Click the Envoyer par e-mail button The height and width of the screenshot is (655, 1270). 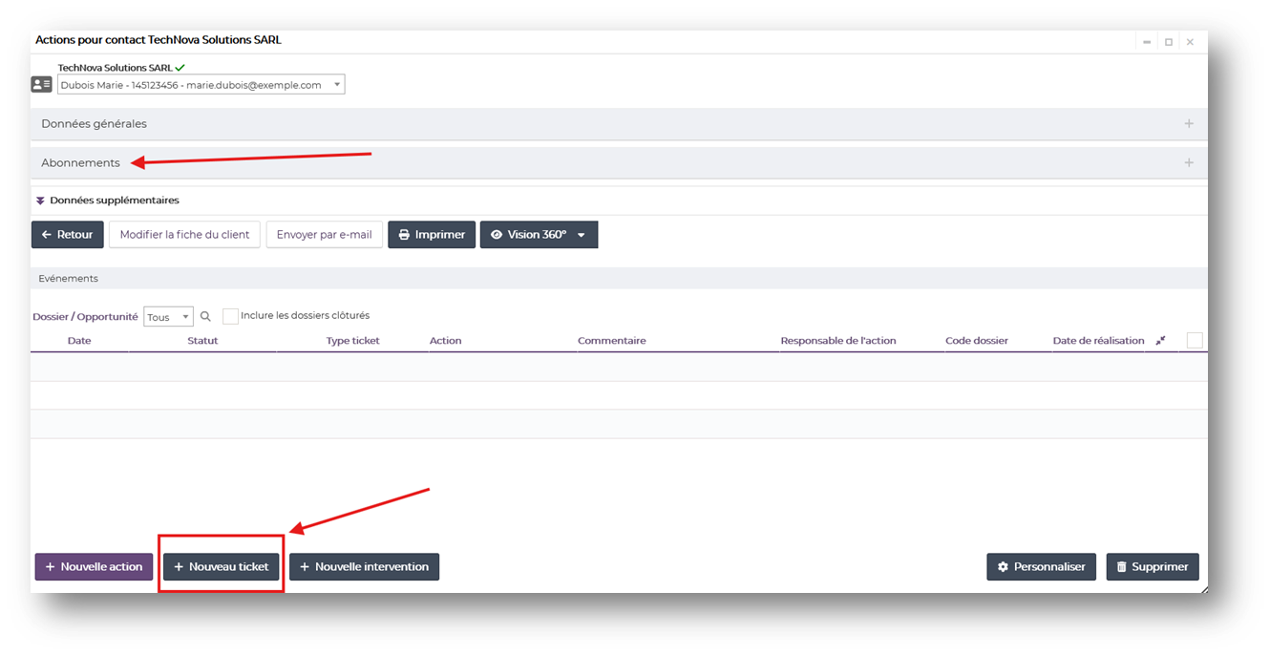[324, 235]
